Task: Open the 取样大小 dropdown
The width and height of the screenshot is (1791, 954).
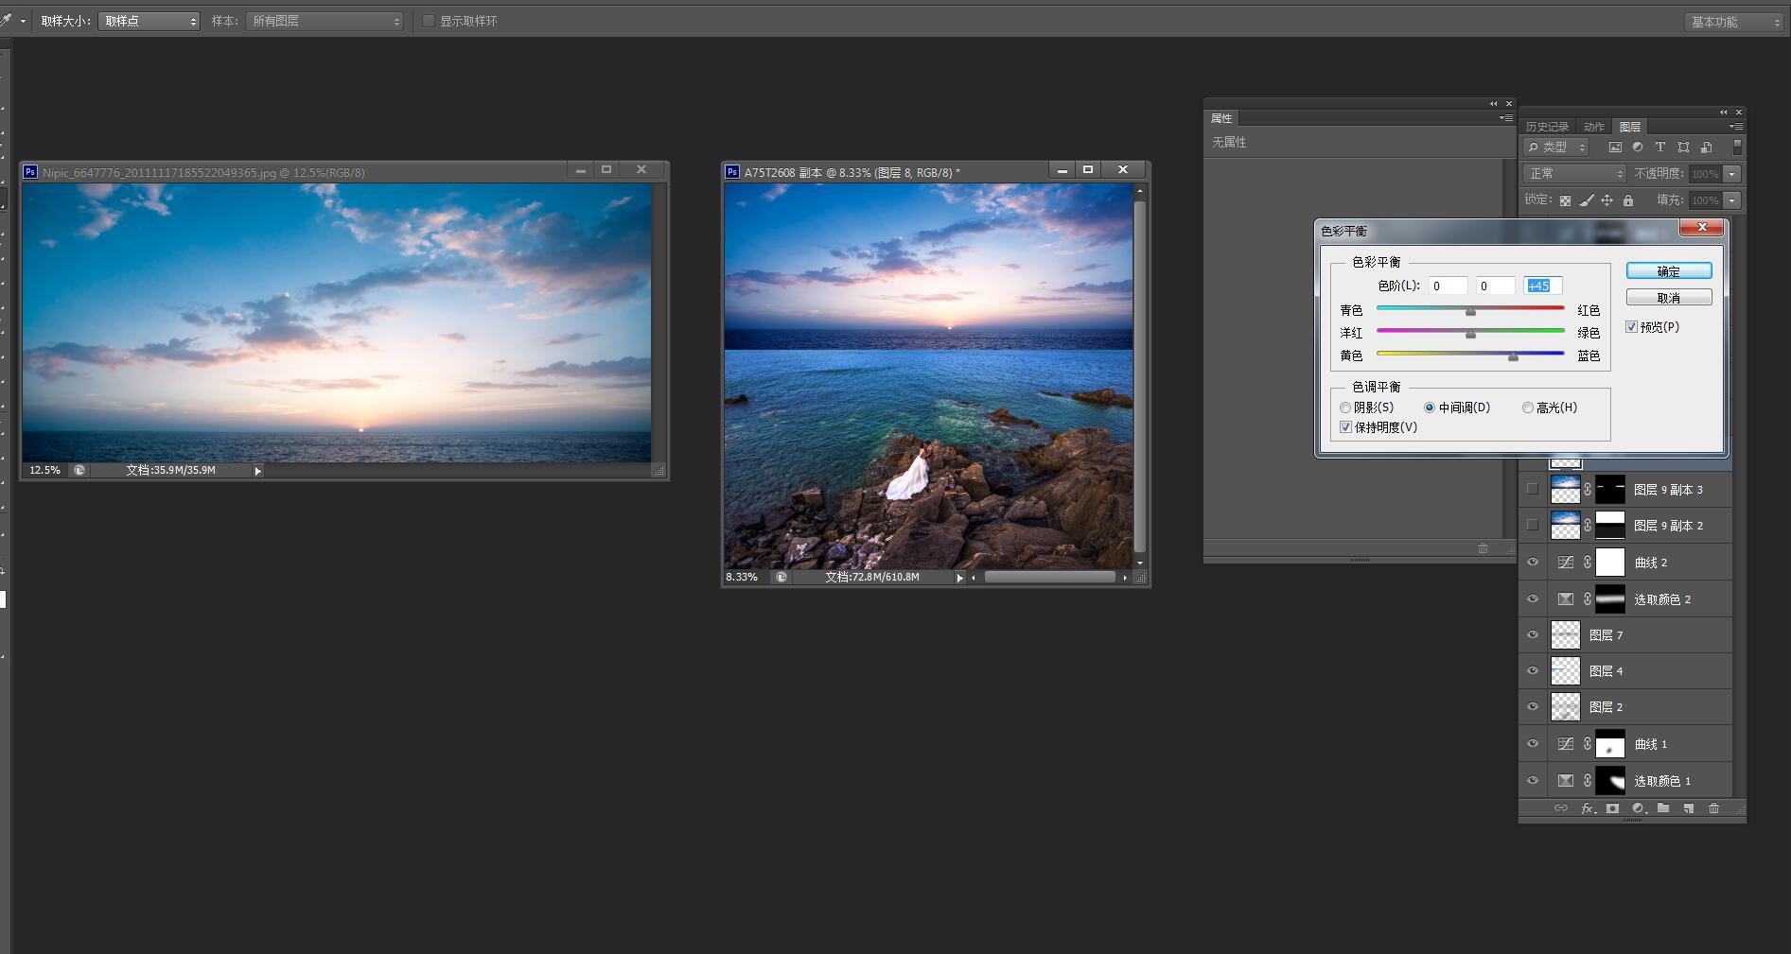Action: click(x=149, y=21)
